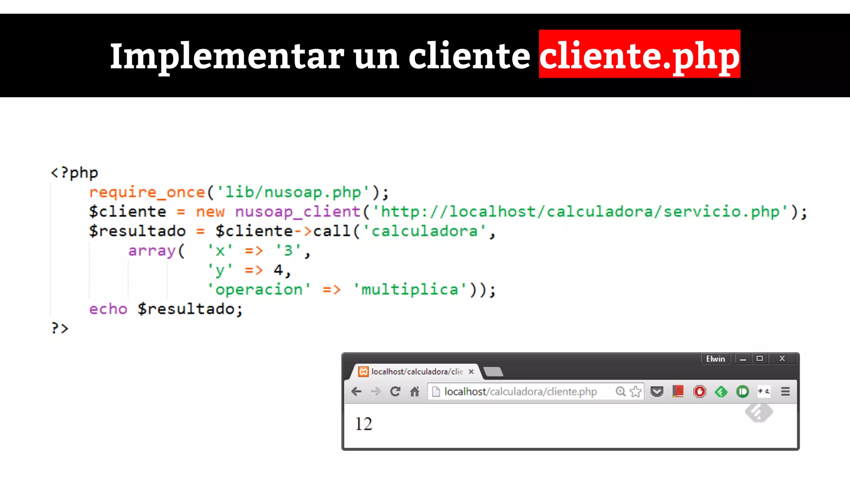The image size is (850, 478).
Task: Open the Chrome hamburger menu
Action: click(x=785, y=391)
